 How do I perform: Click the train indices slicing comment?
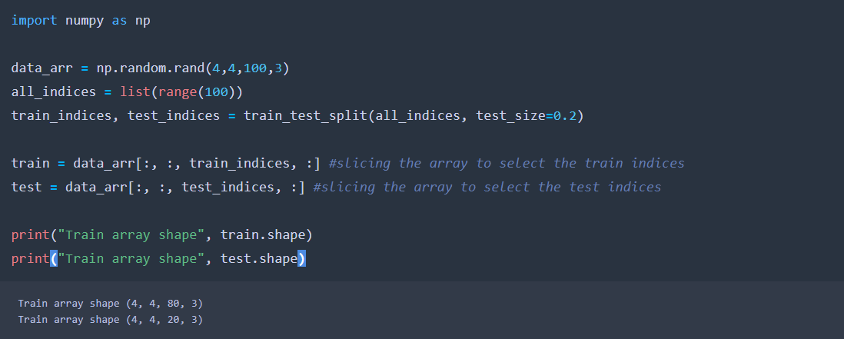click(x=507, y=163)
